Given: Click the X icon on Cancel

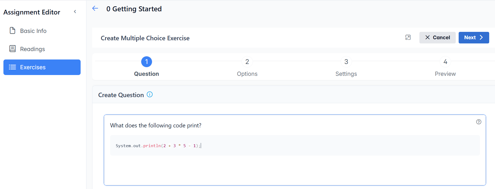Looking at the screenshot, I should (428, 37).
